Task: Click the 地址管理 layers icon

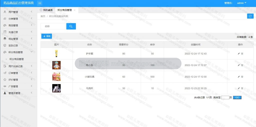Action: point(5,39)
